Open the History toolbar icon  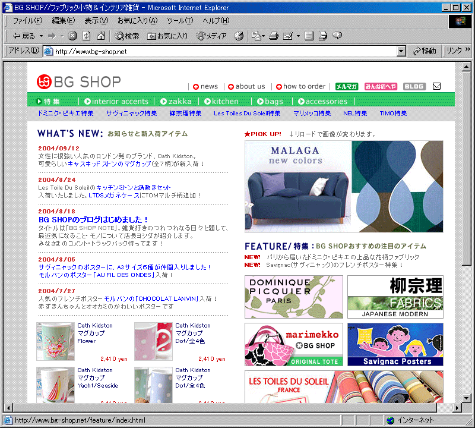pos(239,36)
